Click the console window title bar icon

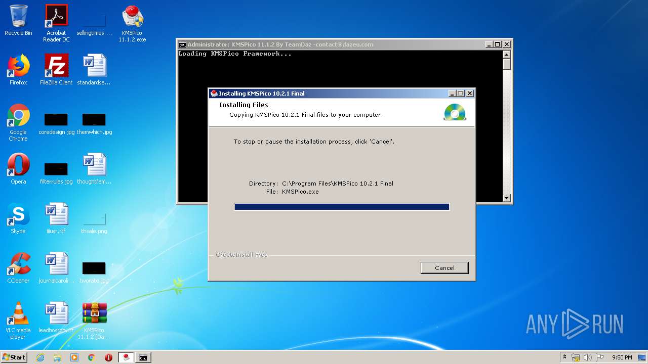(x=182, y=44)
